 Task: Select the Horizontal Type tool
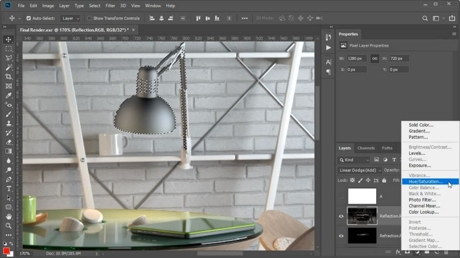(9, 189)
